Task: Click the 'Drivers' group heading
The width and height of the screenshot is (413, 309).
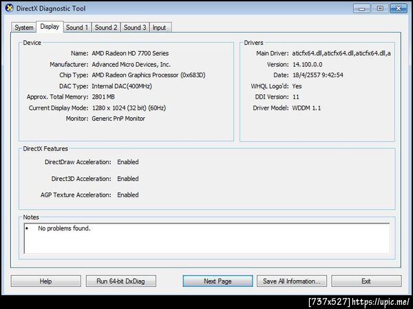Action: coord(253,43)
